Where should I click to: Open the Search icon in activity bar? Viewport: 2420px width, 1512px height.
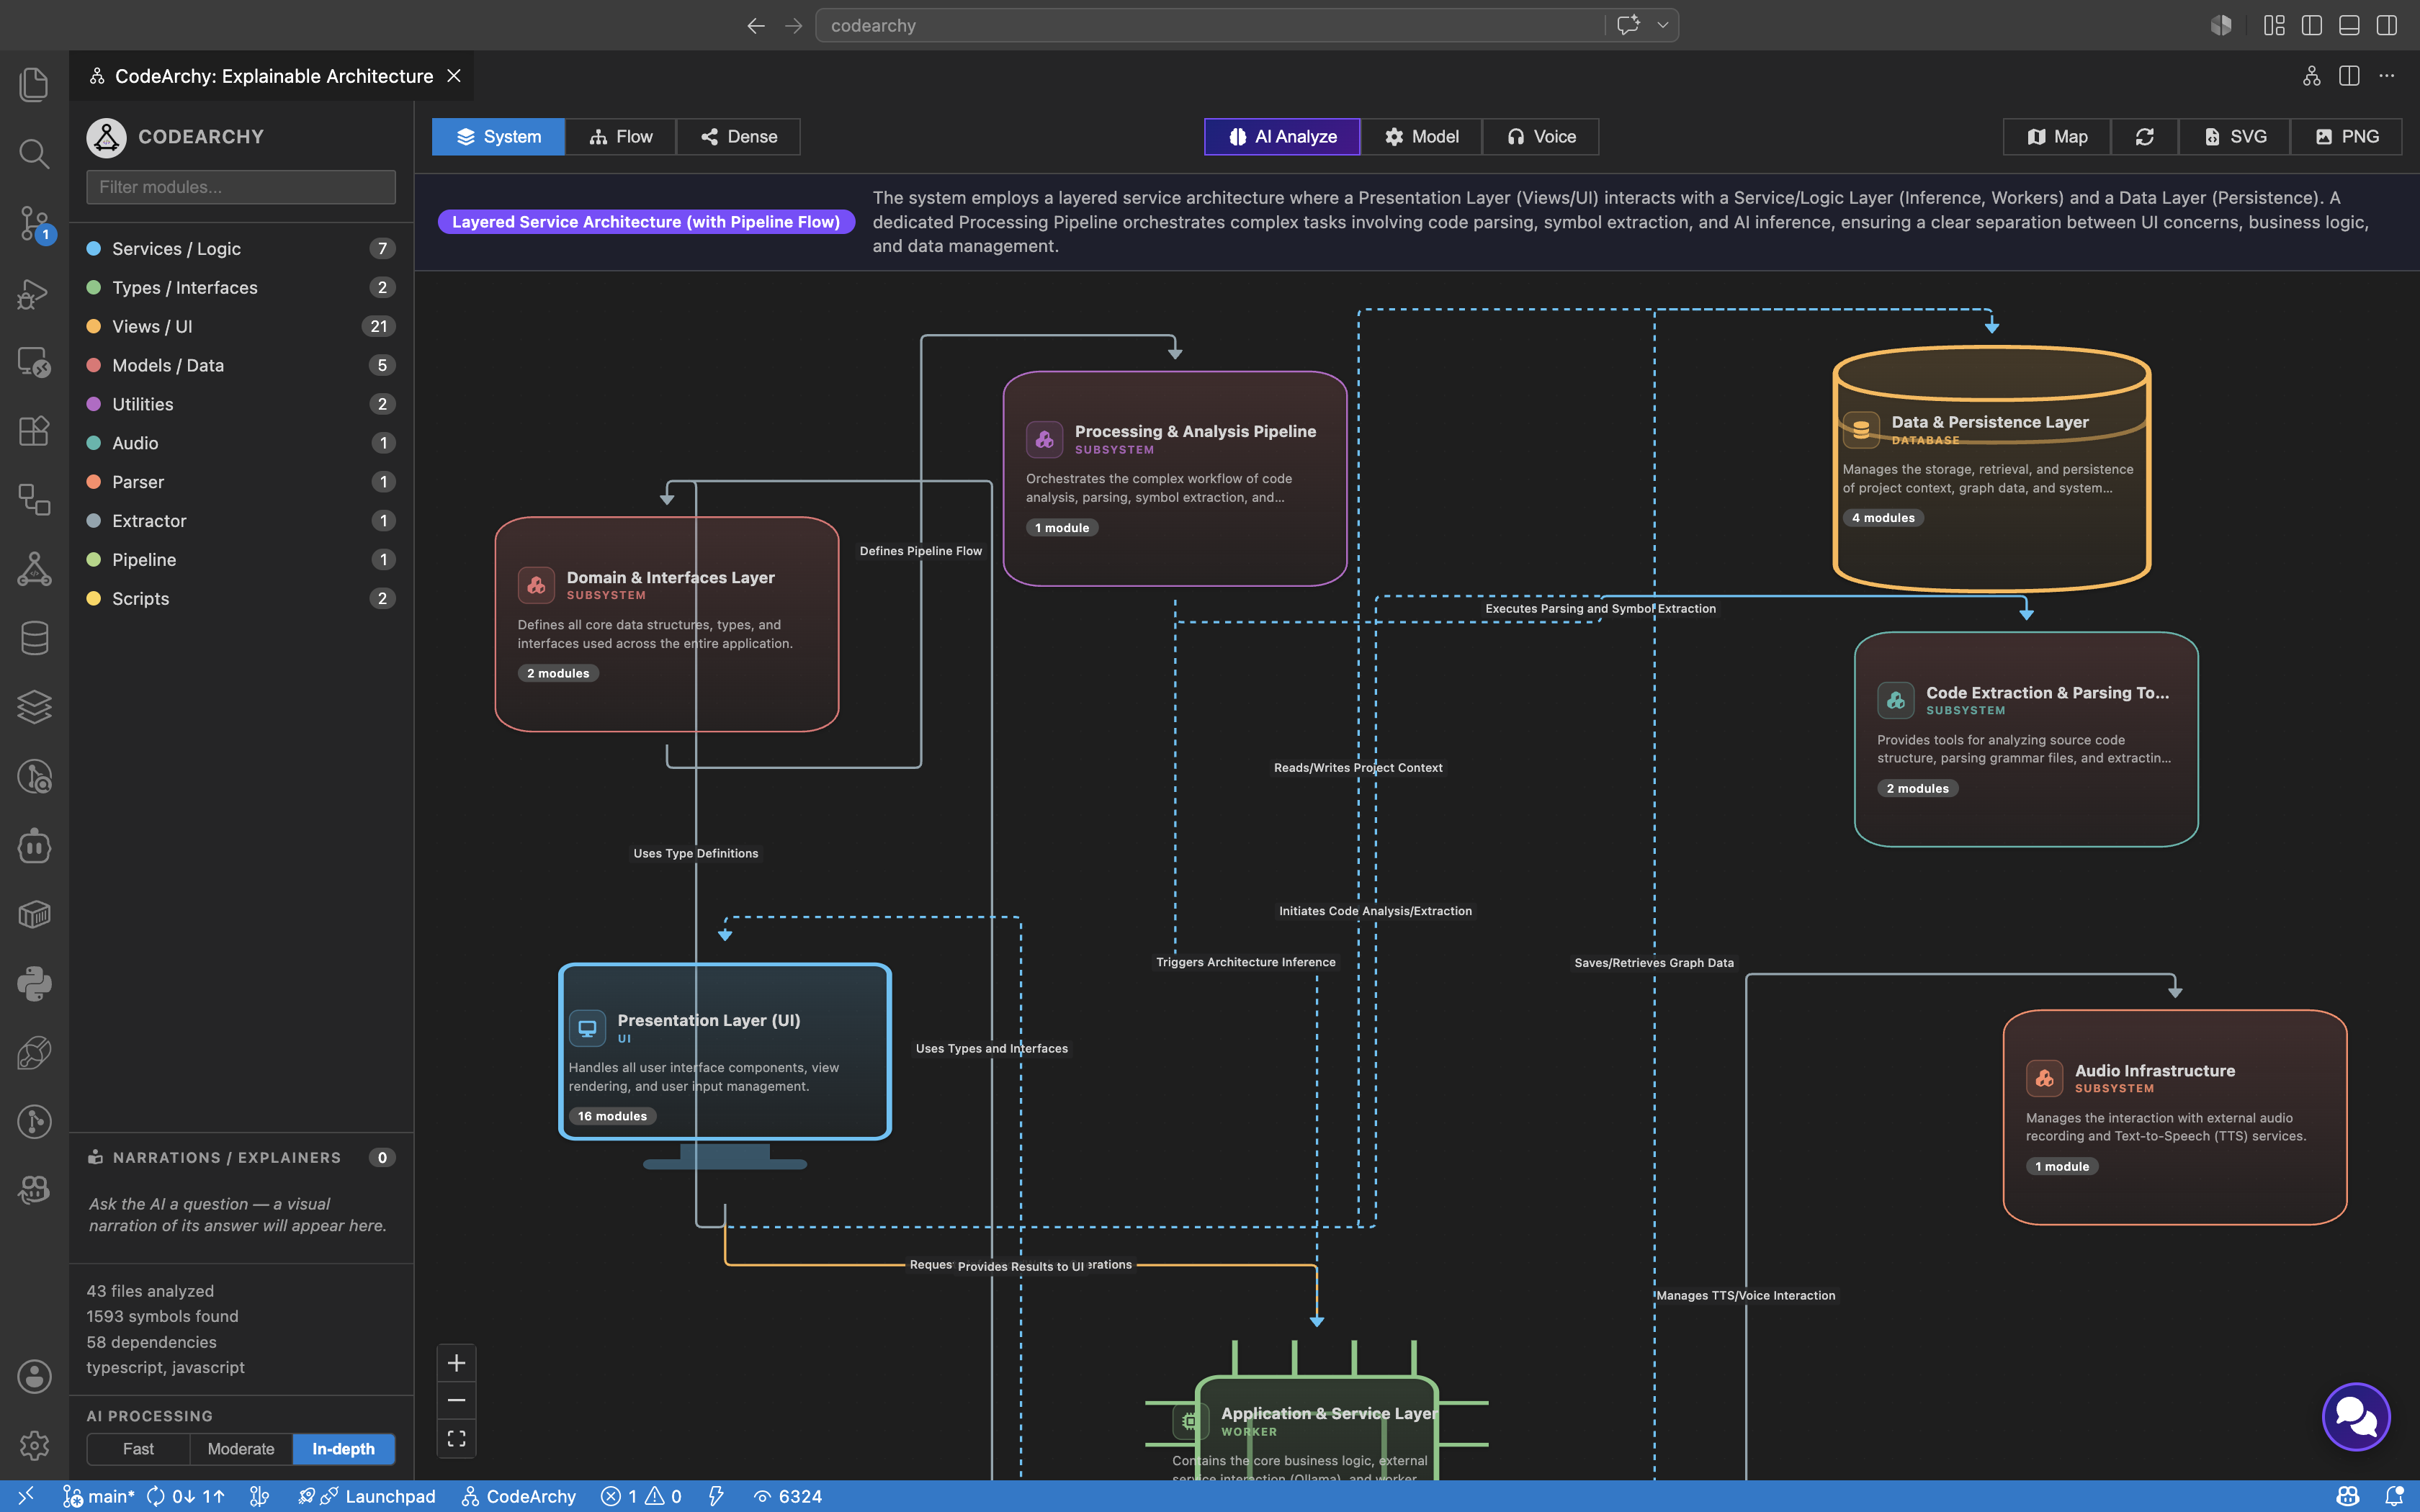coord(34,153)
